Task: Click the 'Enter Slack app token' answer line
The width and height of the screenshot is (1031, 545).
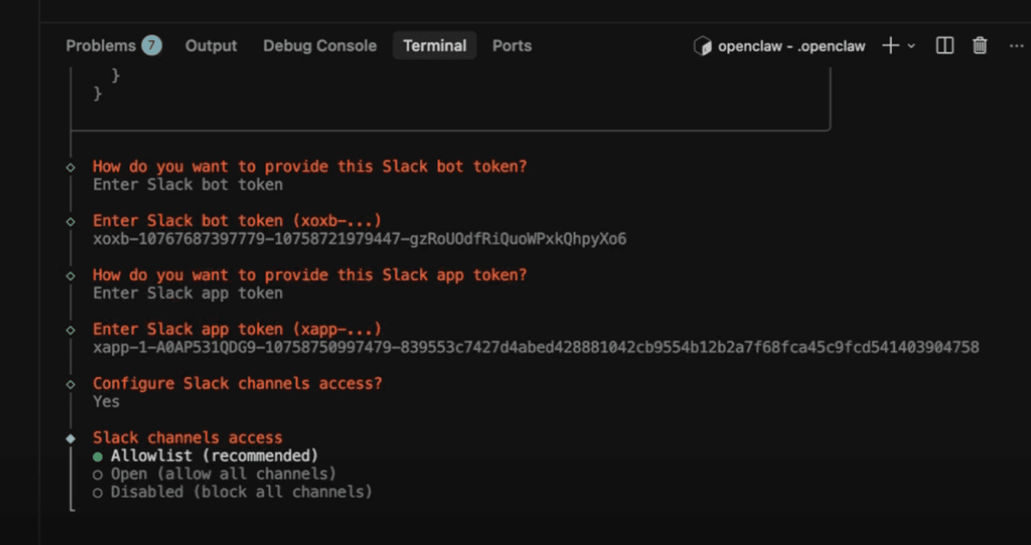Action: coord(187,293)
